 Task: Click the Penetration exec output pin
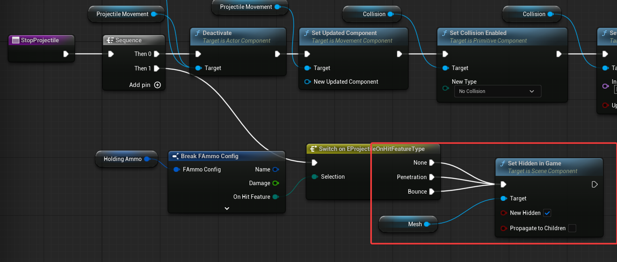coord(432,177)
